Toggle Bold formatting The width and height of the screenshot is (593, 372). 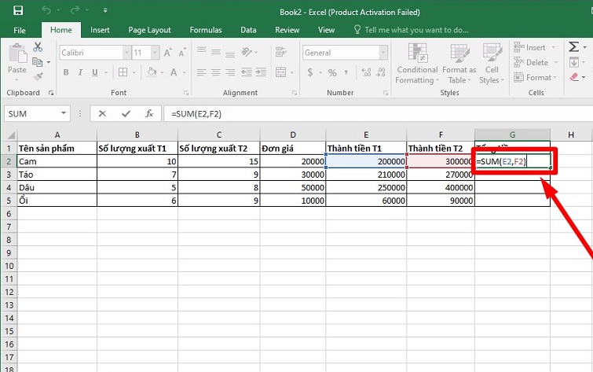66,72
